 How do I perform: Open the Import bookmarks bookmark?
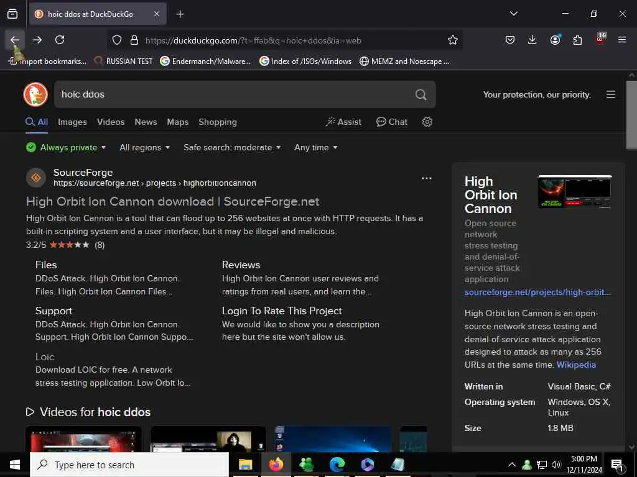point(48,61)
